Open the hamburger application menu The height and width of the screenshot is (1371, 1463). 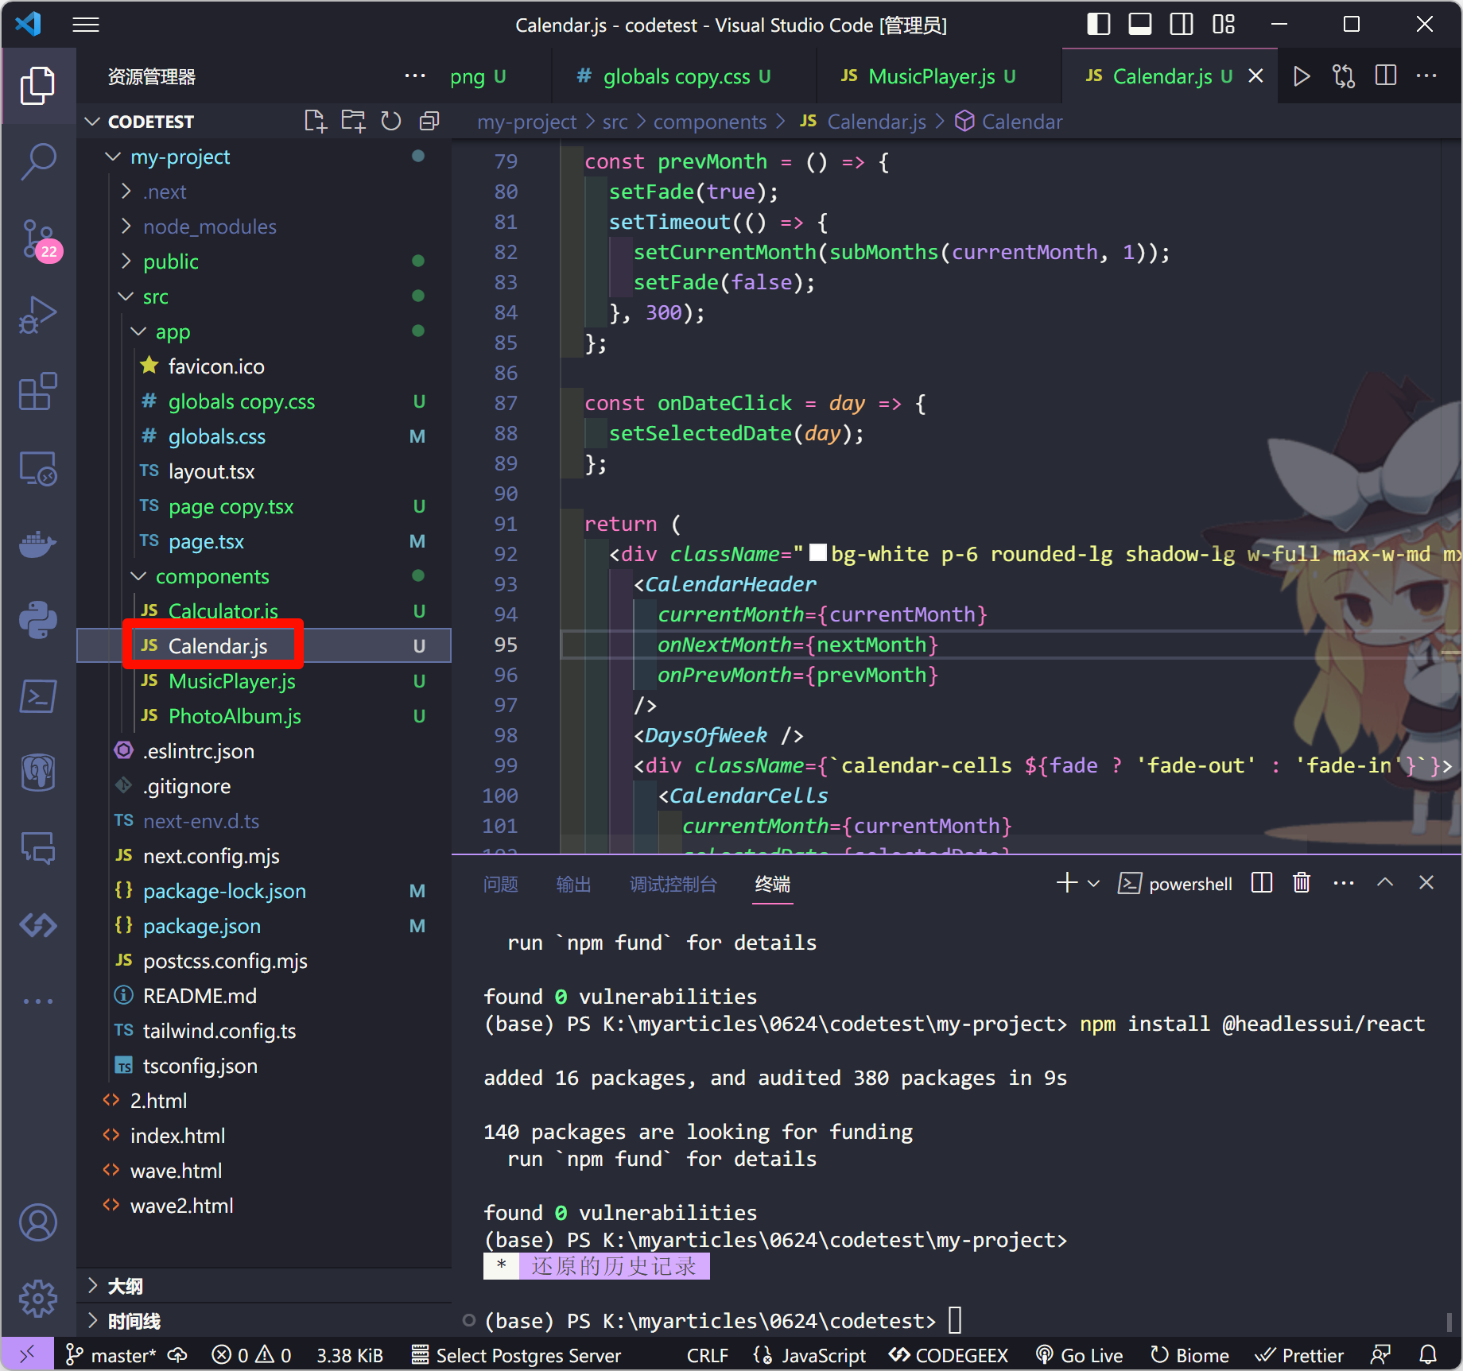click(x=86, y=25)
